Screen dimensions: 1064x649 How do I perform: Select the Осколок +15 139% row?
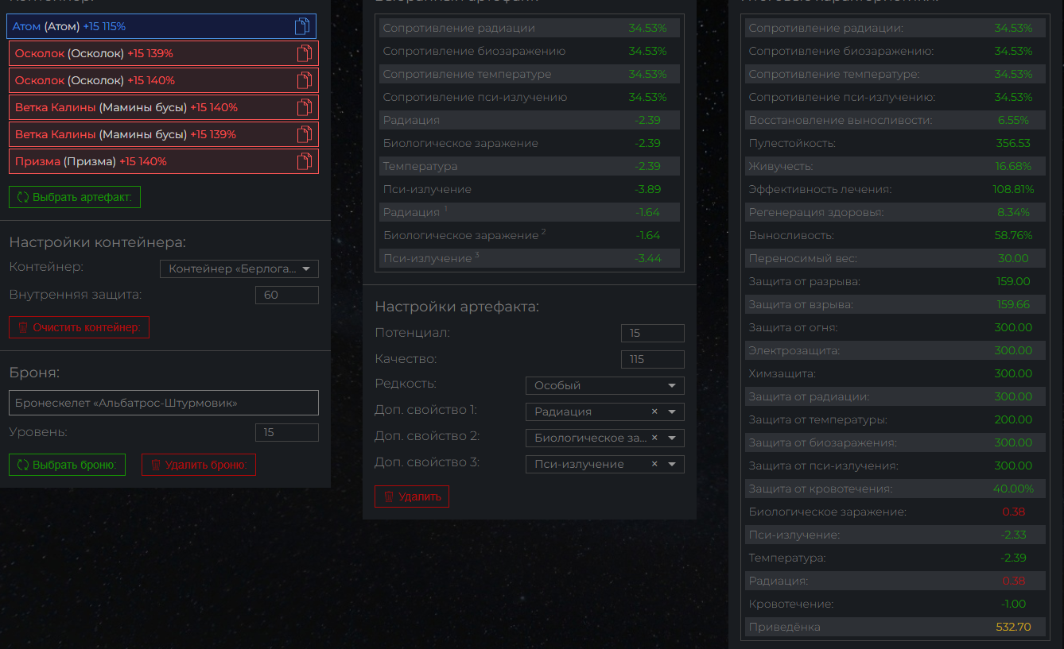tap(164, 54)
